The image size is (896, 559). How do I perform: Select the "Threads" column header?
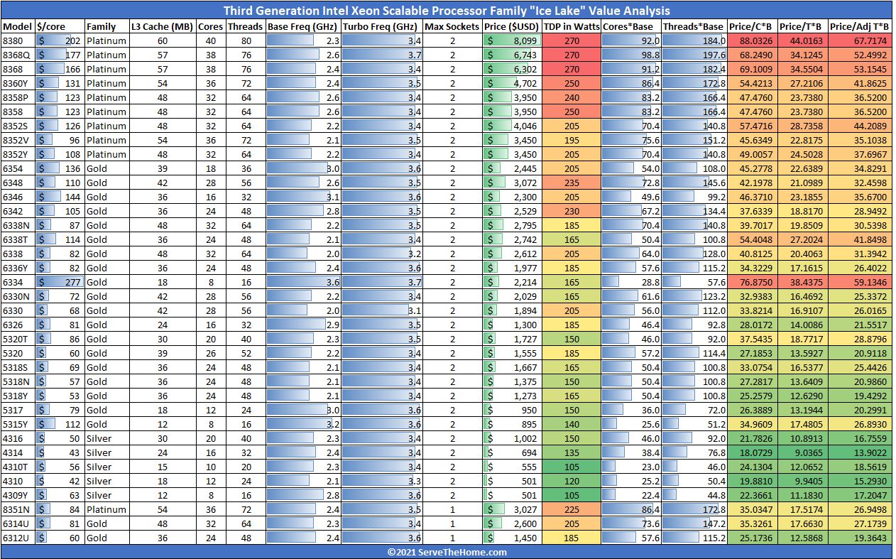click(x=245, y=26)
